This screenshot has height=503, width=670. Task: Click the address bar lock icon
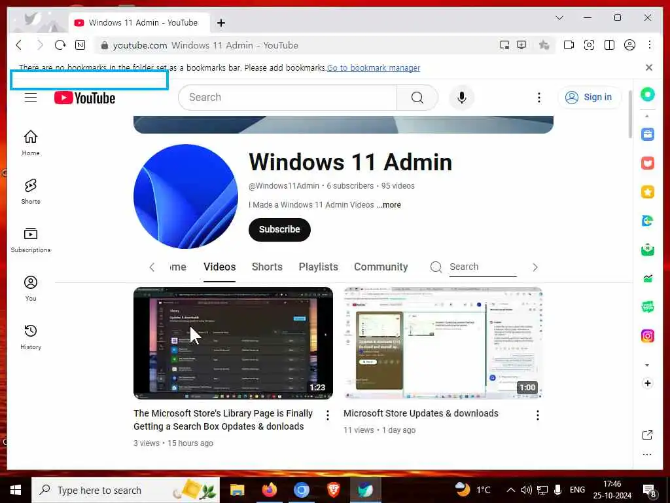[104, 45]
